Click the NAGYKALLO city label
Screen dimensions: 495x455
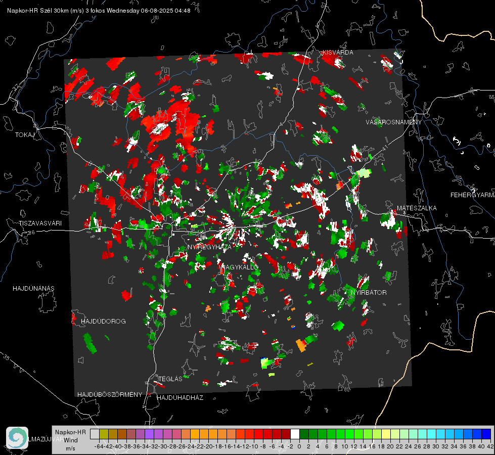coord(240,267)
